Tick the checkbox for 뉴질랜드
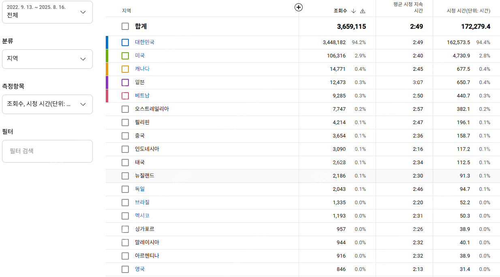This screenshot has height=277, width=500. pos(125,176)
